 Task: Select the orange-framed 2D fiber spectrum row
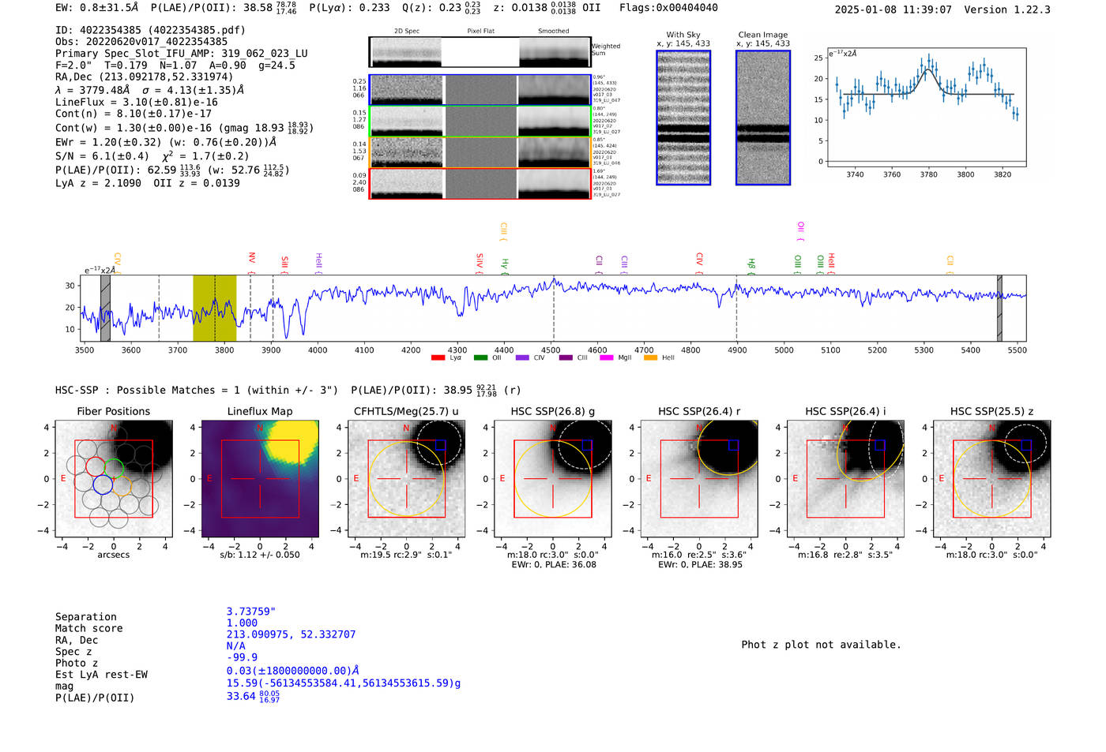point(480,152)
